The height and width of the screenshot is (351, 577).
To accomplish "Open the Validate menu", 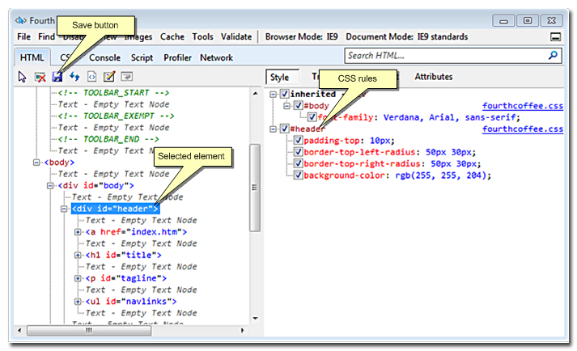I will pos(236,36).
